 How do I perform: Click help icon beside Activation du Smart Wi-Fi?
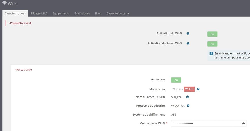tap(188, 43)
